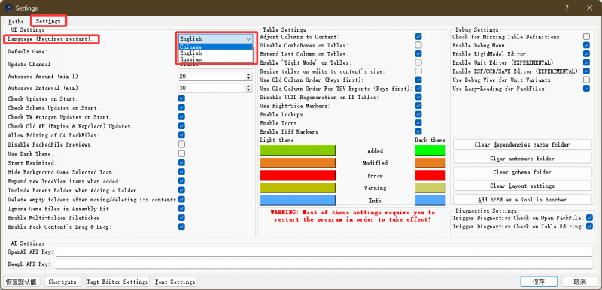Viewport: 602px width, 290px height.
Task: Toggle Old Column Order For TSV Exports
Action: click(x=418, y=89)
